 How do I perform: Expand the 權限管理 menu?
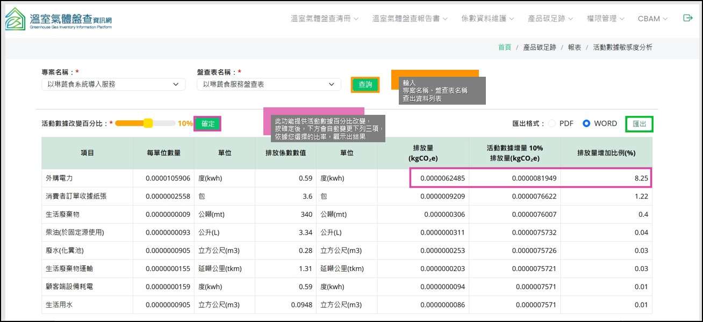pyautogui.click(x=606, y=19)
